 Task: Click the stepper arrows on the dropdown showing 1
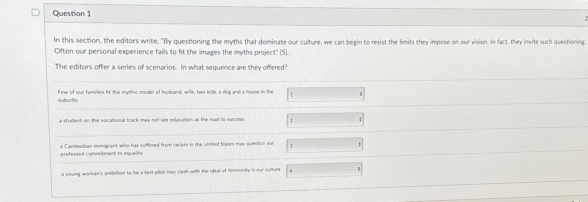[361, 94]
